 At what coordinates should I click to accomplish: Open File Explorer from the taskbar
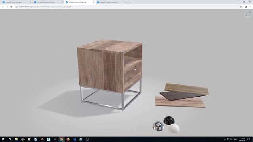pyautogui.click(x=16, y=139)
